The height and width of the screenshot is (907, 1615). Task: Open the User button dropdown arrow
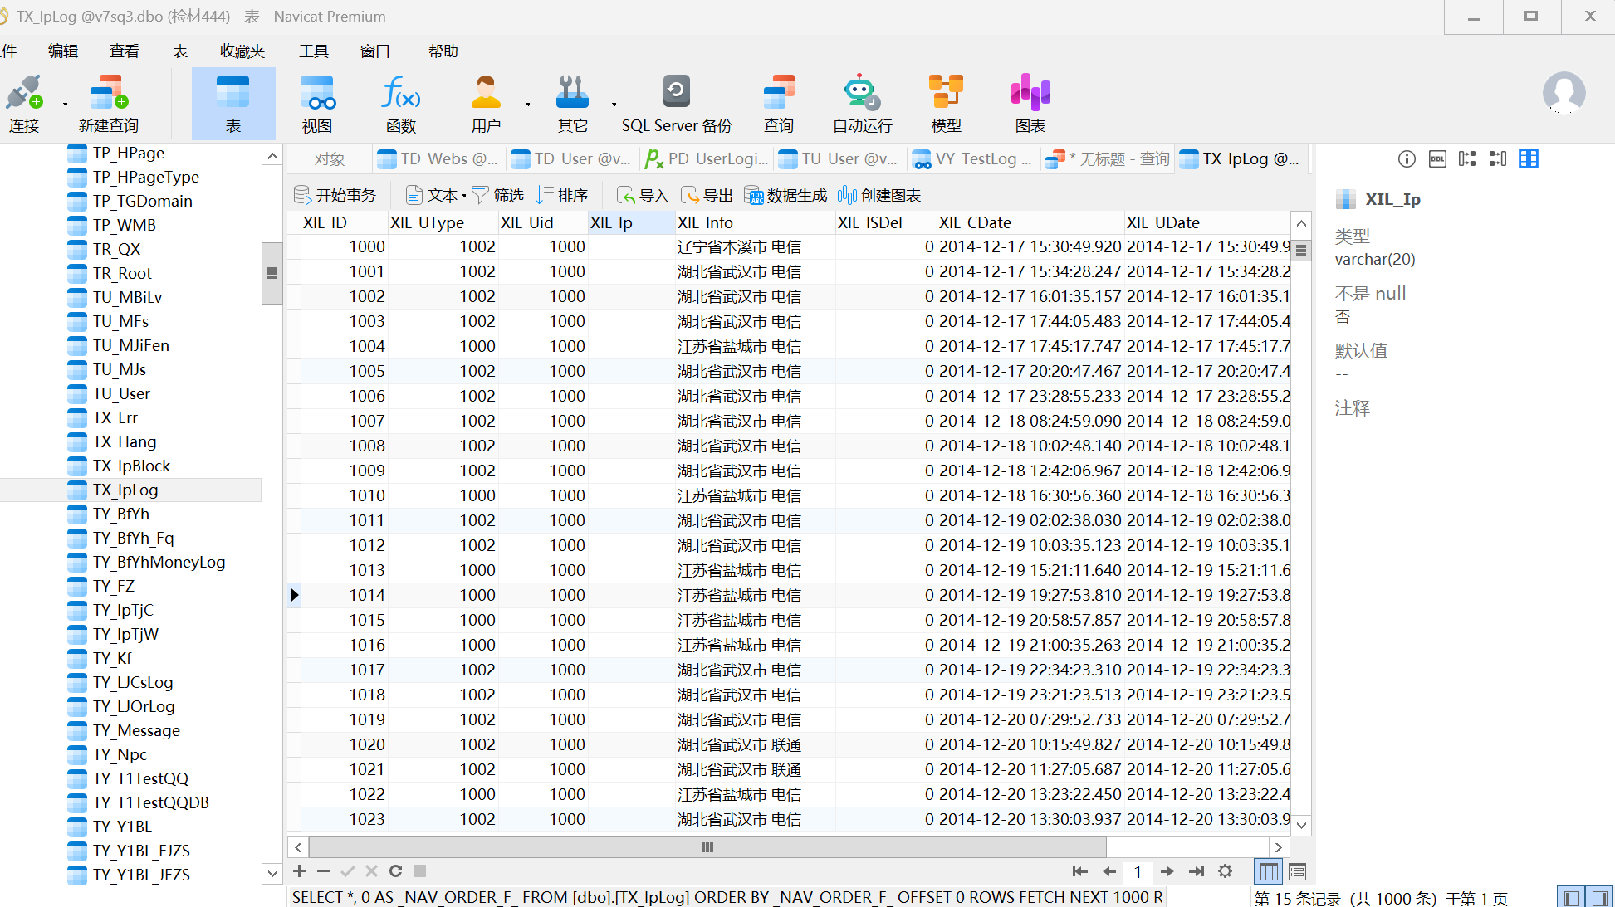point(528,105)
